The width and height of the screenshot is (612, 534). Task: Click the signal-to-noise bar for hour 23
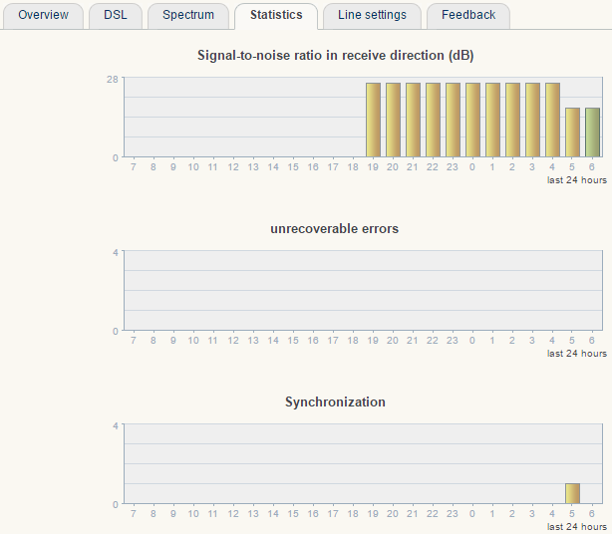coord(453,120)
